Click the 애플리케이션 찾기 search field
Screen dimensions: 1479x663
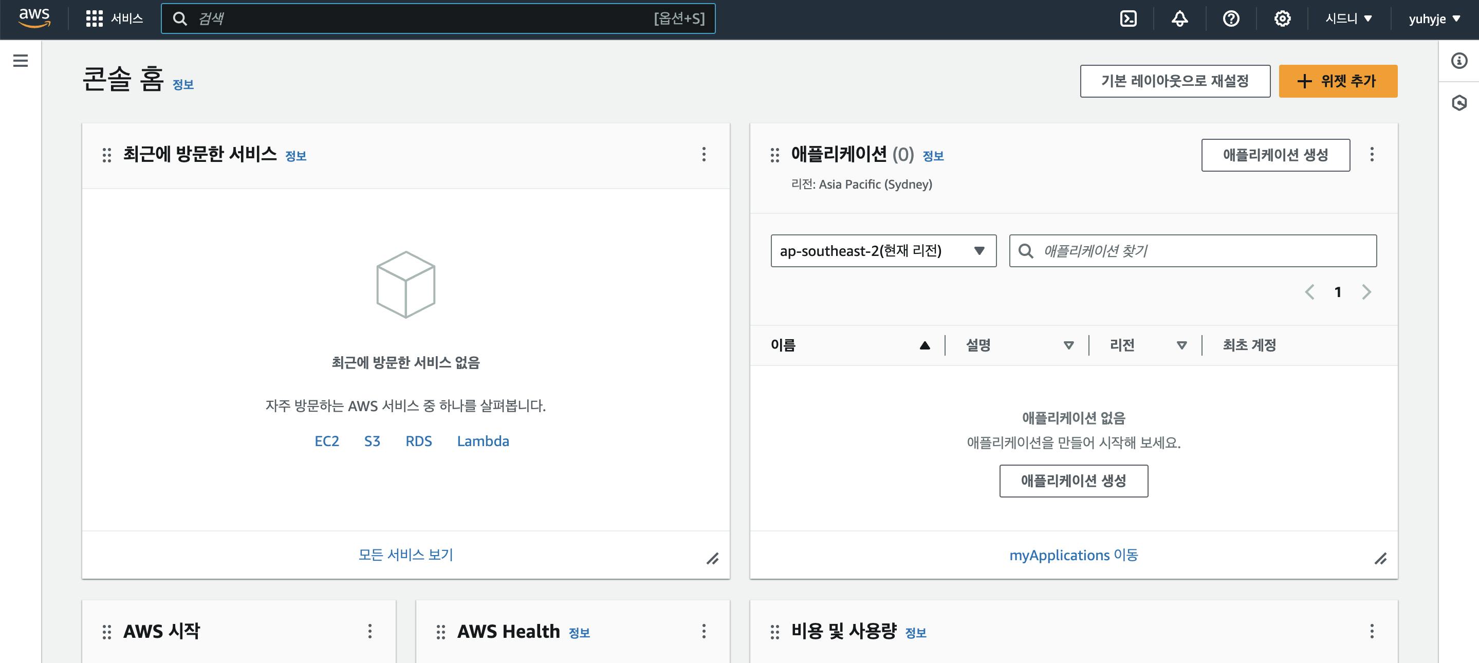tap(1192, 250)
